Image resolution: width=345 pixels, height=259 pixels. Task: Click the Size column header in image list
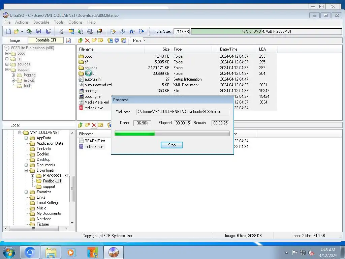[158, 49]
